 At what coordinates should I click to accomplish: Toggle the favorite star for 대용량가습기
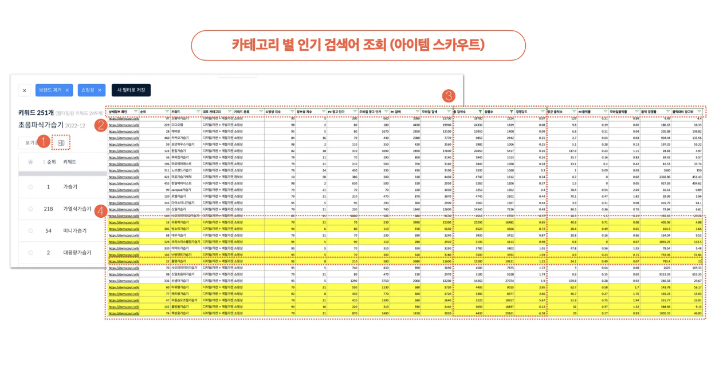tap(30, 252)
